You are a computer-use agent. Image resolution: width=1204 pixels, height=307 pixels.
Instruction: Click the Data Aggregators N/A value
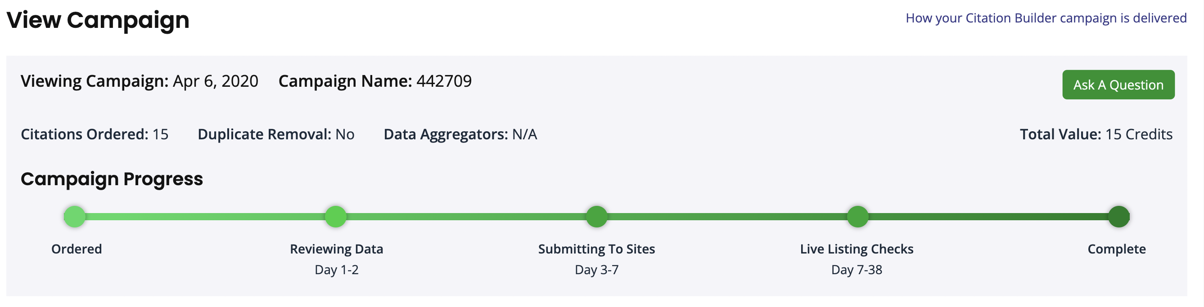[524, 134]
